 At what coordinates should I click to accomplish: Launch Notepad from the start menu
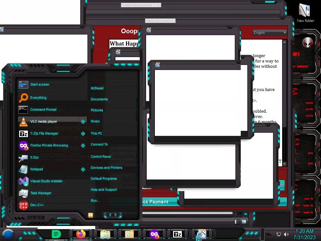48,169
